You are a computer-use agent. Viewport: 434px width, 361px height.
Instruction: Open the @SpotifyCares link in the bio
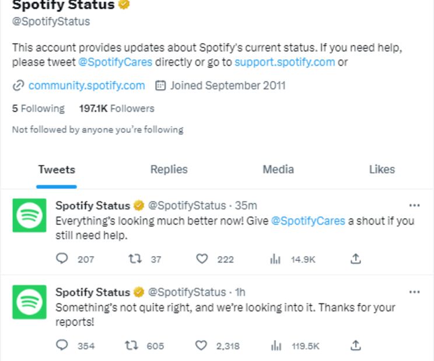[x=116, y=62]
